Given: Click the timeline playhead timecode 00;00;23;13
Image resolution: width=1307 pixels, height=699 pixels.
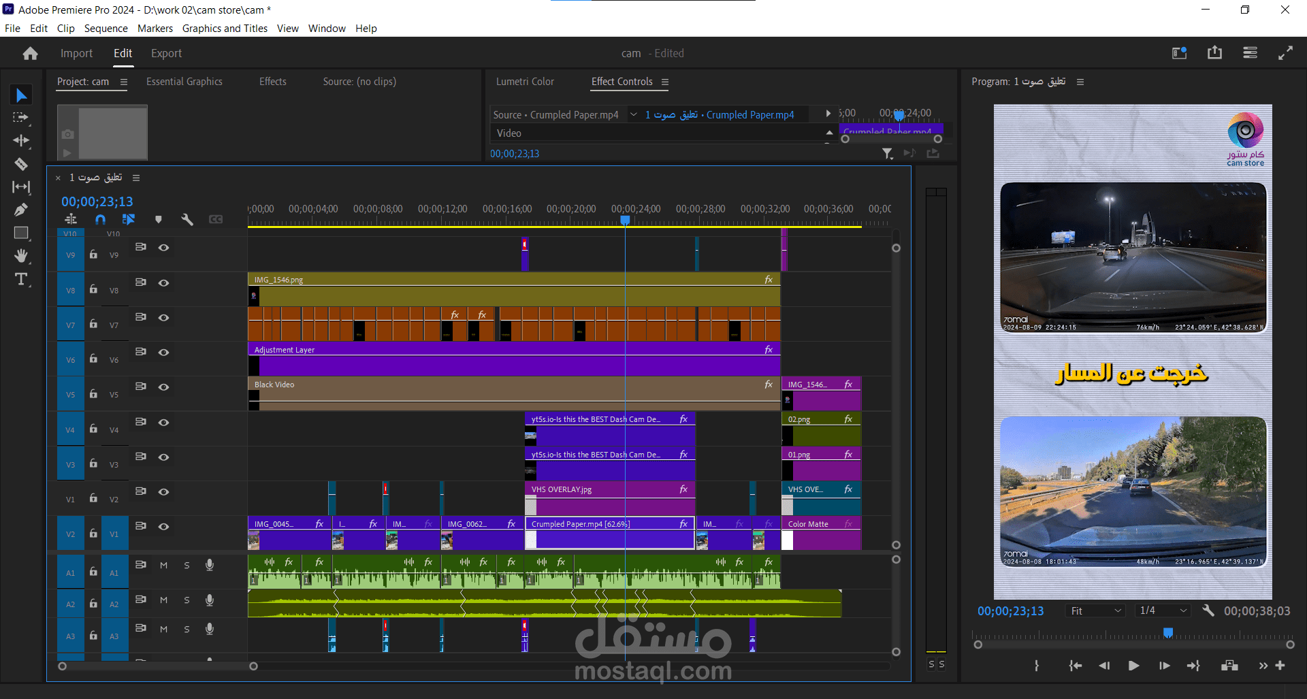Looking at the screenshot, I should coord(97,201).
